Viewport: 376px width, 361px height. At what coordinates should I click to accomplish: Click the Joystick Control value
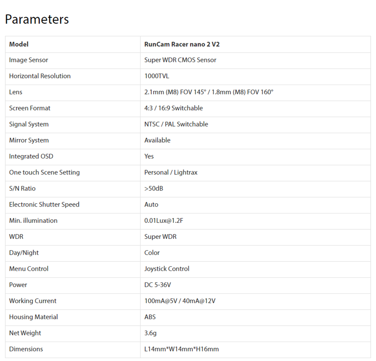click(x=167, y=269)
